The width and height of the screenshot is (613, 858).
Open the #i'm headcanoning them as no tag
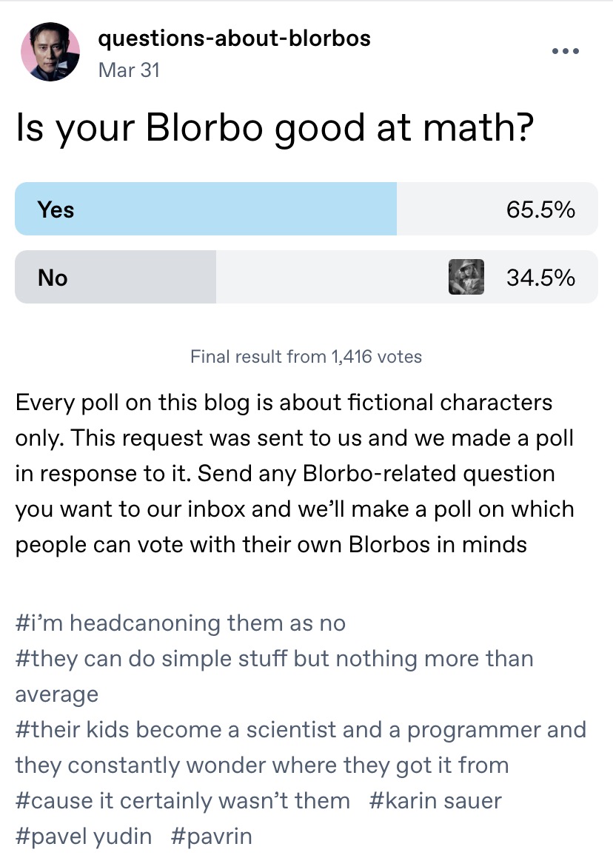click(x=181, y=623)
